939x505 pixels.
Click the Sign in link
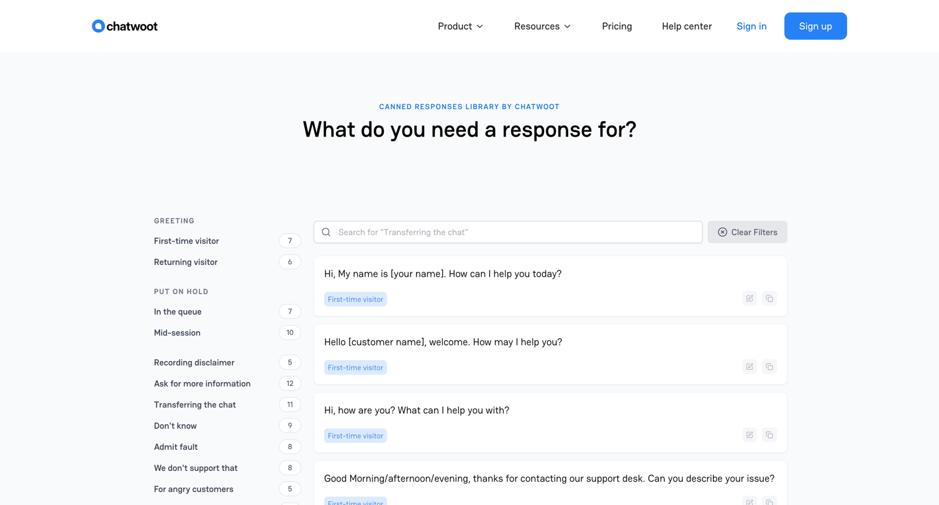coord(751,26)
